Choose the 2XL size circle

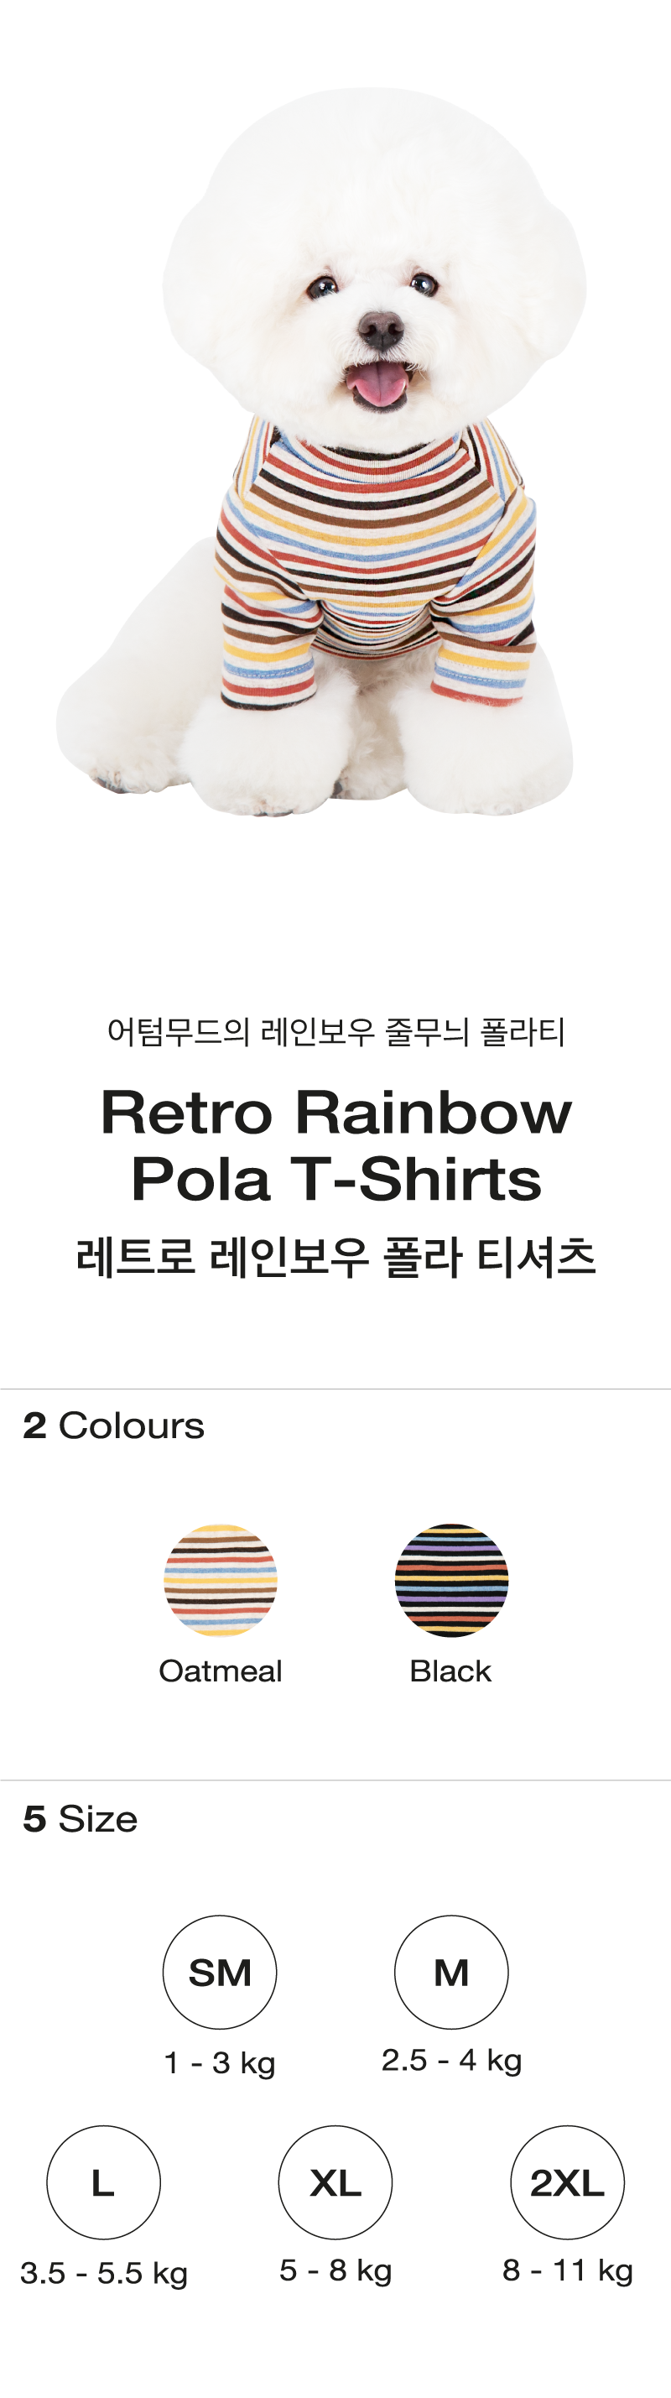tap(568, 2182)
